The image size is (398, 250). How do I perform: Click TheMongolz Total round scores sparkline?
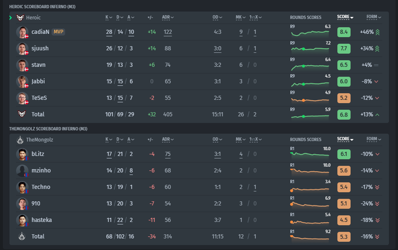pyautogui.click(x=310, y=238)
